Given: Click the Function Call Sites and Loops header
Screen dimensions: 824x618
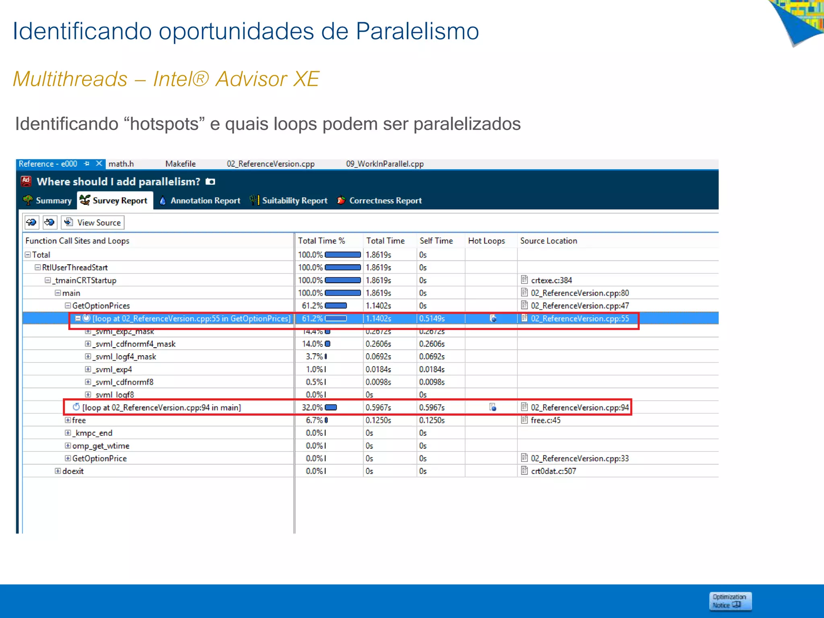Looking at the screenshot, I should point(158,241).
